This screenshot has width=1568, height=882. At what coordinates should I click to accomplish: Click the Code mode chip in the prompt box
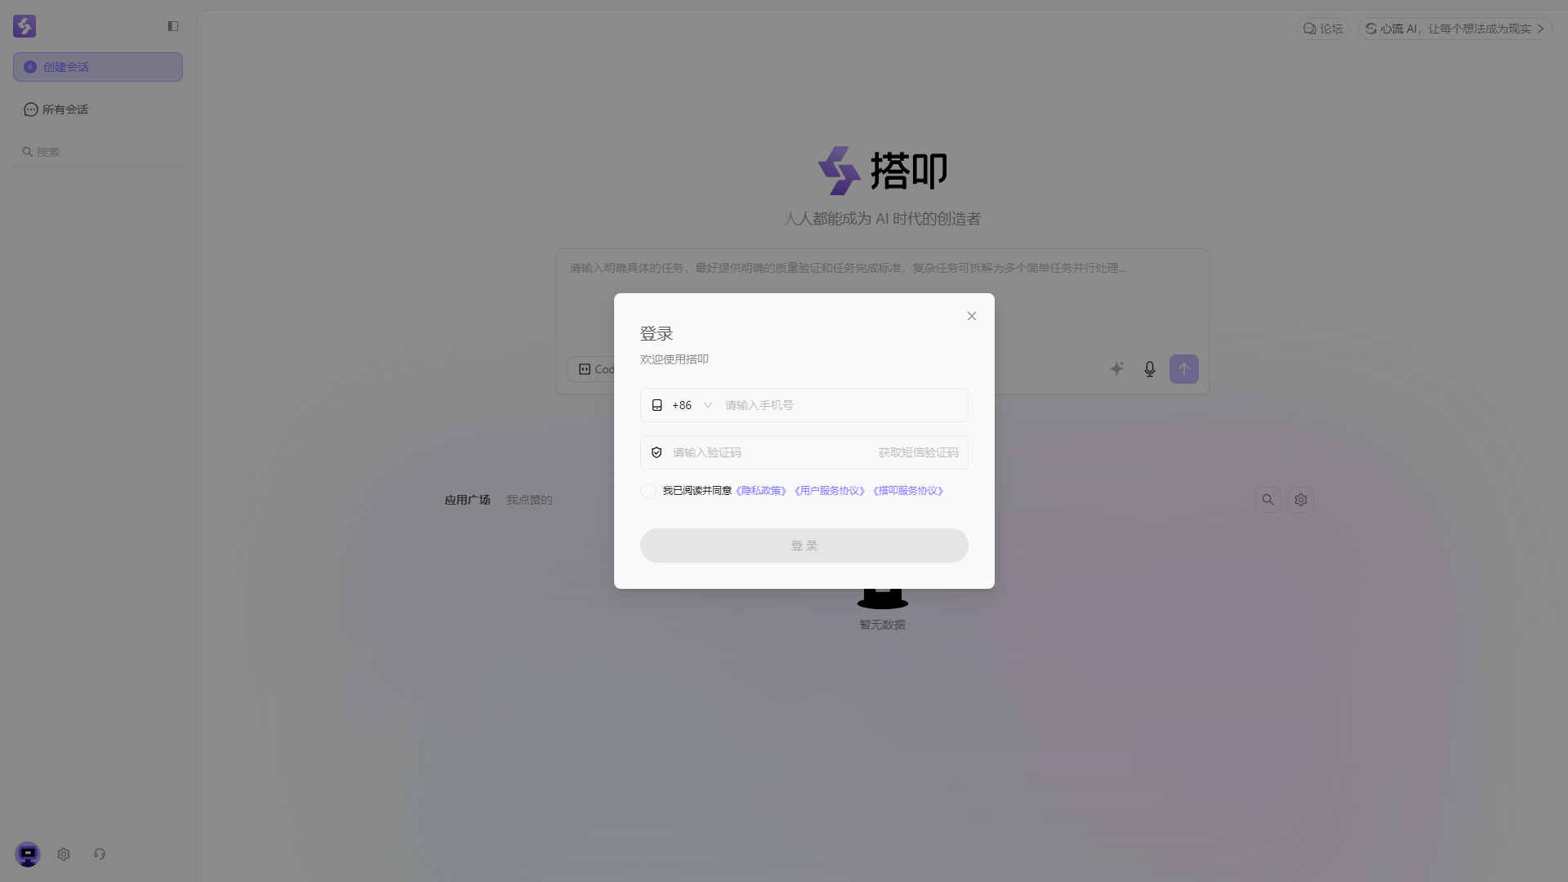591,369
